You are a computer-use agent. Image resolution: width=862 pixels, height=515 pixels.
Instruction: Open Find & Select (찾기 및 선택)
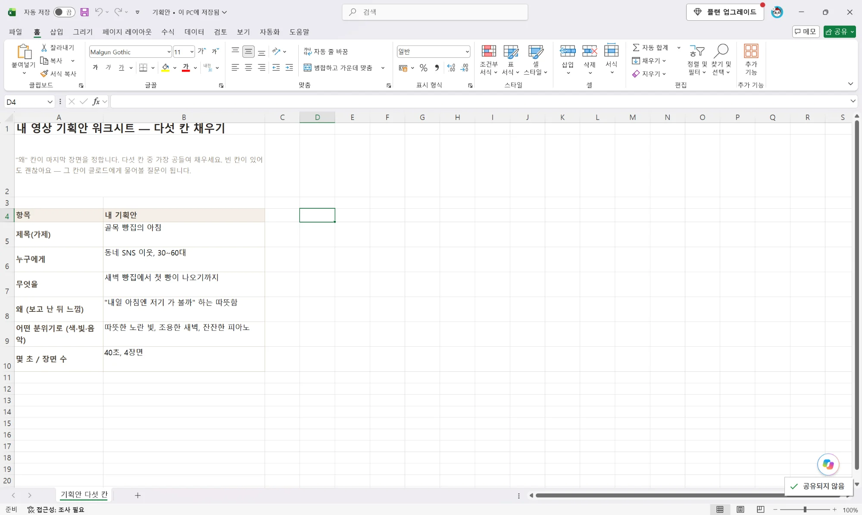pos(721,60)
